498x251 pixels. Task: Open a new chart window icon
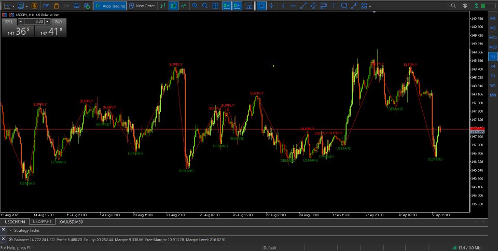click(x=7, y=6)
